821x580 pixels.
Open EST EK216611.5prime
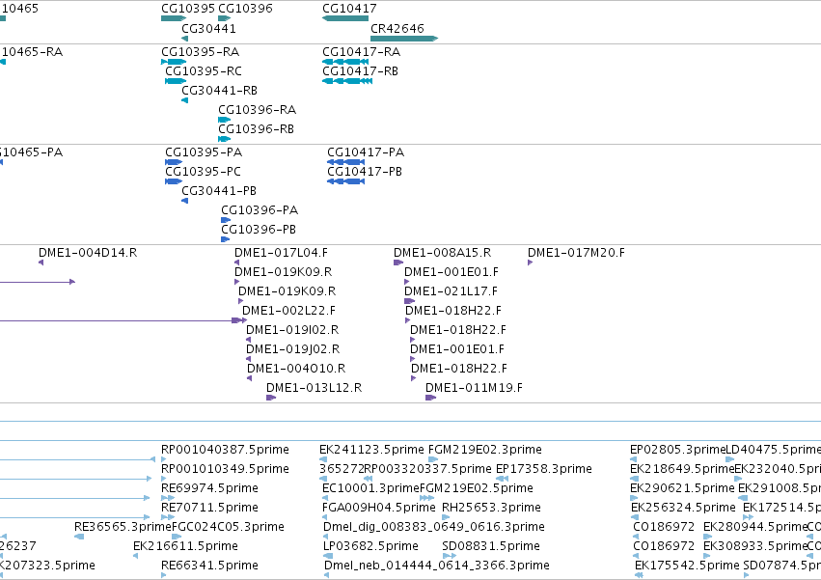pos(185,546)
